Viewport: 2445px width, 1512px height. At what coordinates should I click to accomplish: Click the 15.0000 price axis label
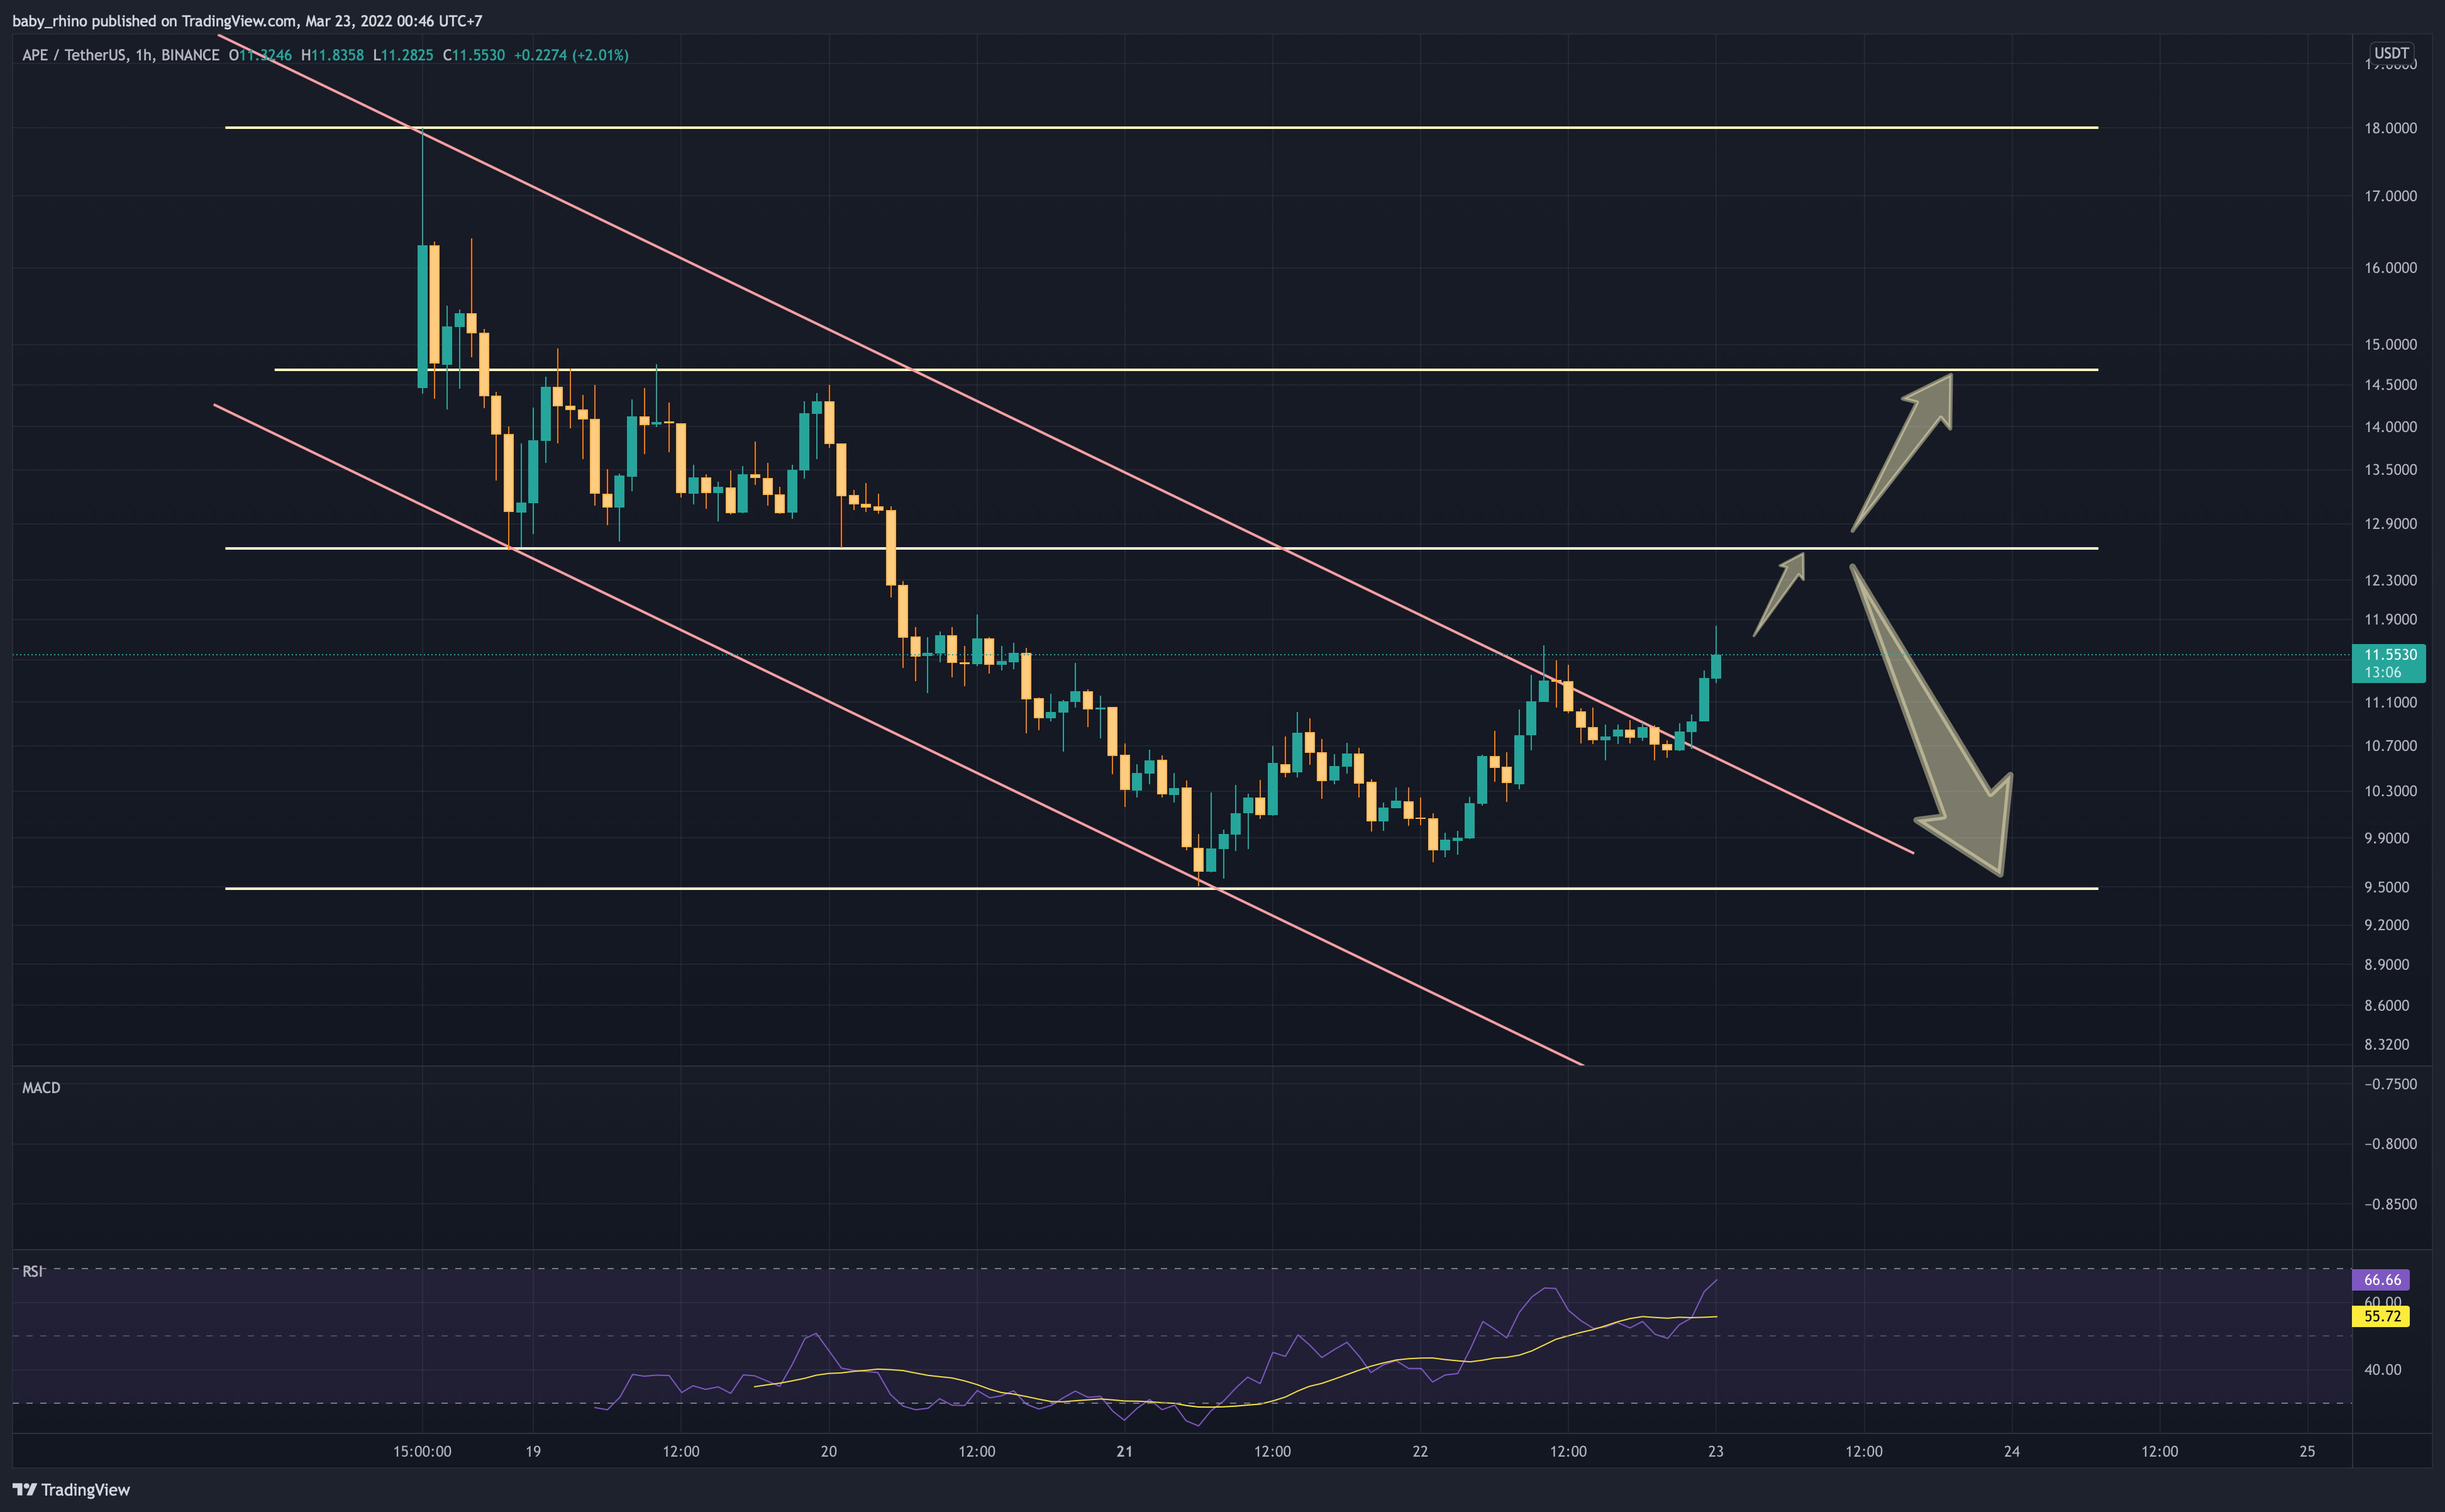point(2390,344)
